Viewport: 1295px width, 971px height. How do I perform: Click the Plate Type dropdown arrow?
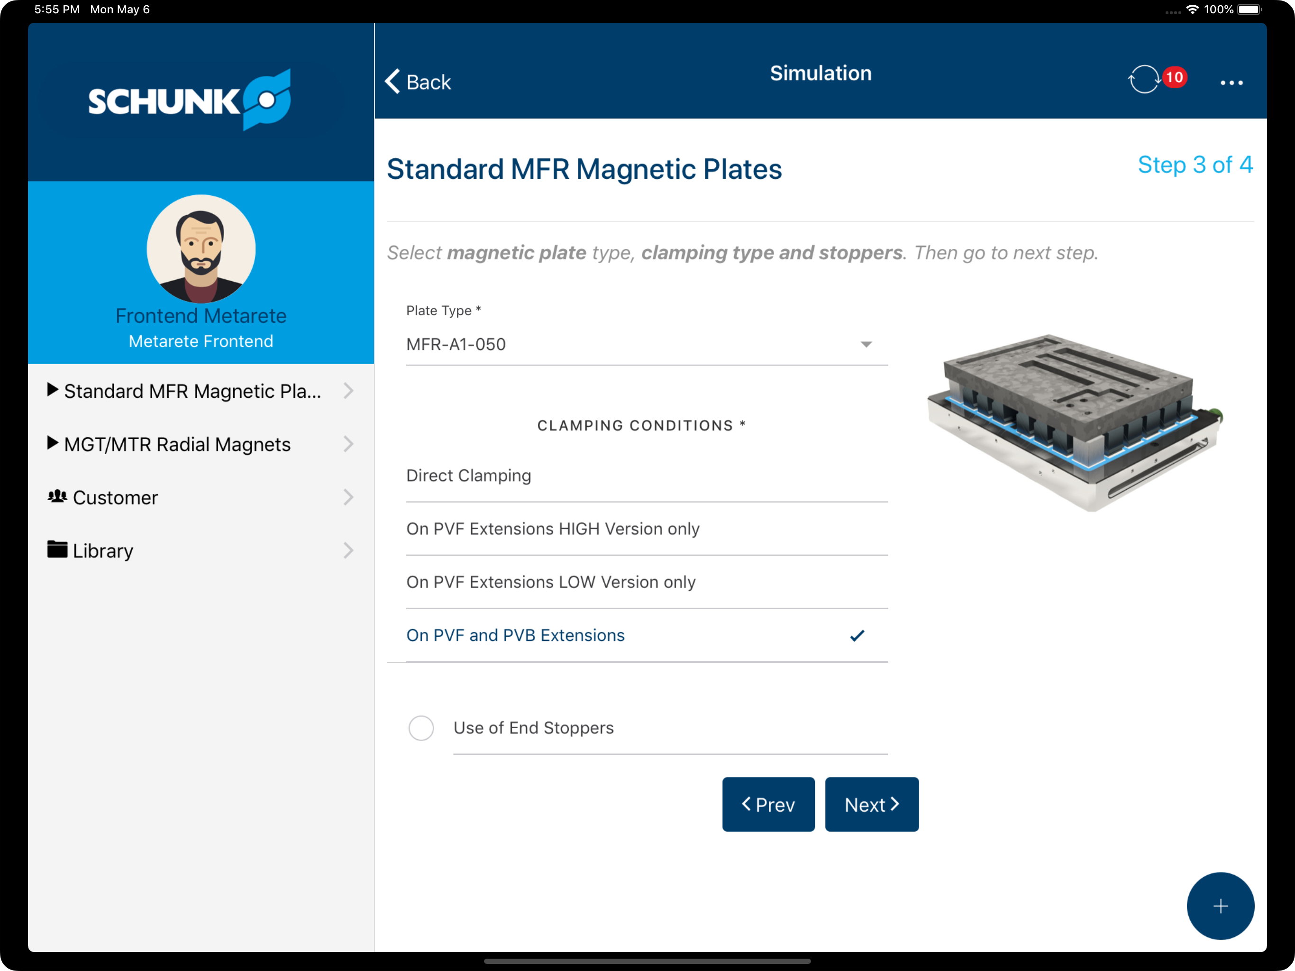click(866, 344)
